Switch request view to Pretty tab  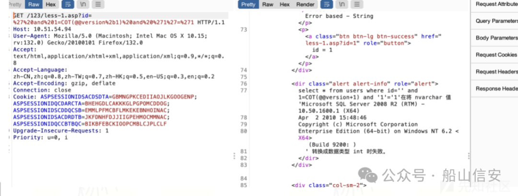tap(15, 4)
